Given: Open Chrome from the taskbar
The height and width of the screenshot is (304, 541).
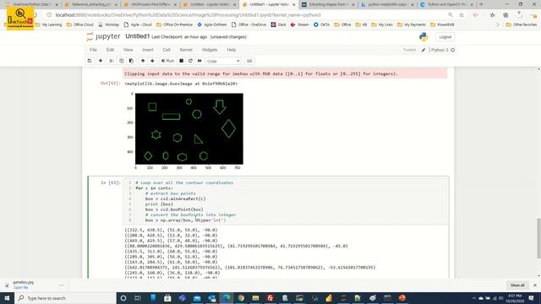Looking at the screenshot, I should click(241, 298).
